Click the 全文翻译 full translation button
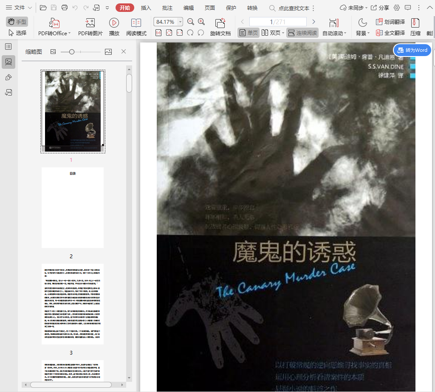The height and width of the screenshot is (392, 435). click(x=390, y=33)
